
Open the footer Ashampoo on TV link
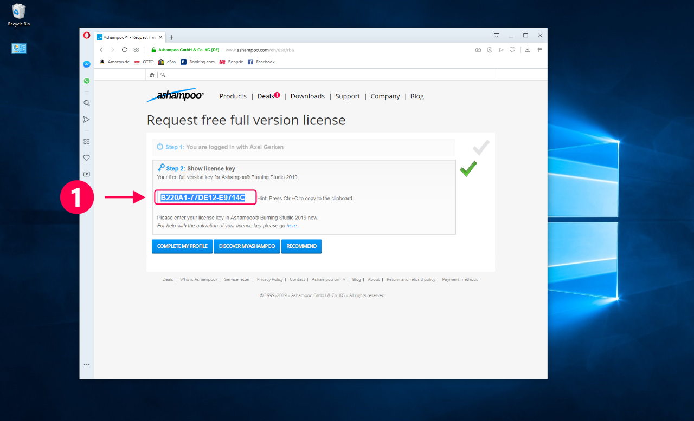tap(328, 279)
